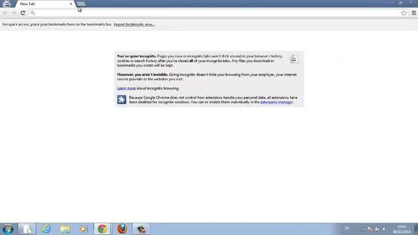
Task: Click the Forward navigation arrow
Action: point(14,13)
